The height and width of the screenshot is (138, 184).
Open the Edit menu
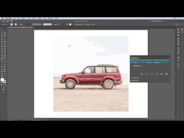(x=18, y=18)
